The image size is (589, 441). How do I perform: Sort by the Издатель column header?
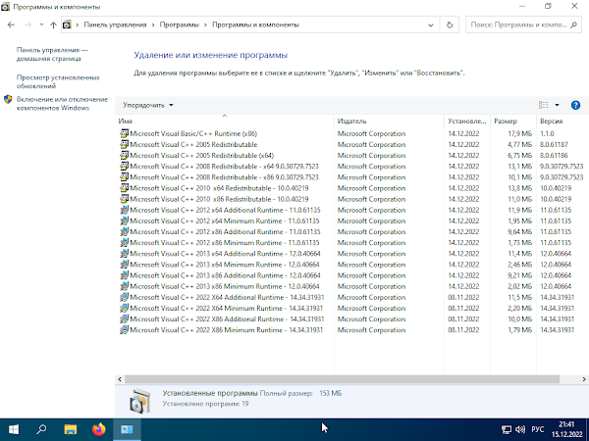[389, 122]
